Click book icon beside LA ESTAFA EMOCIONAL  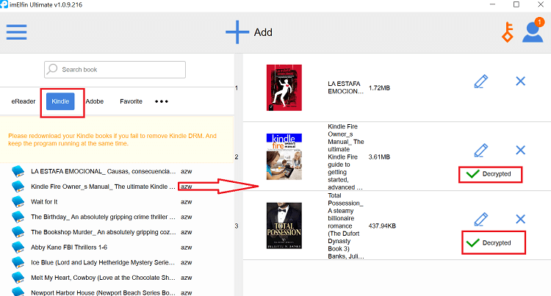[18, 171]
